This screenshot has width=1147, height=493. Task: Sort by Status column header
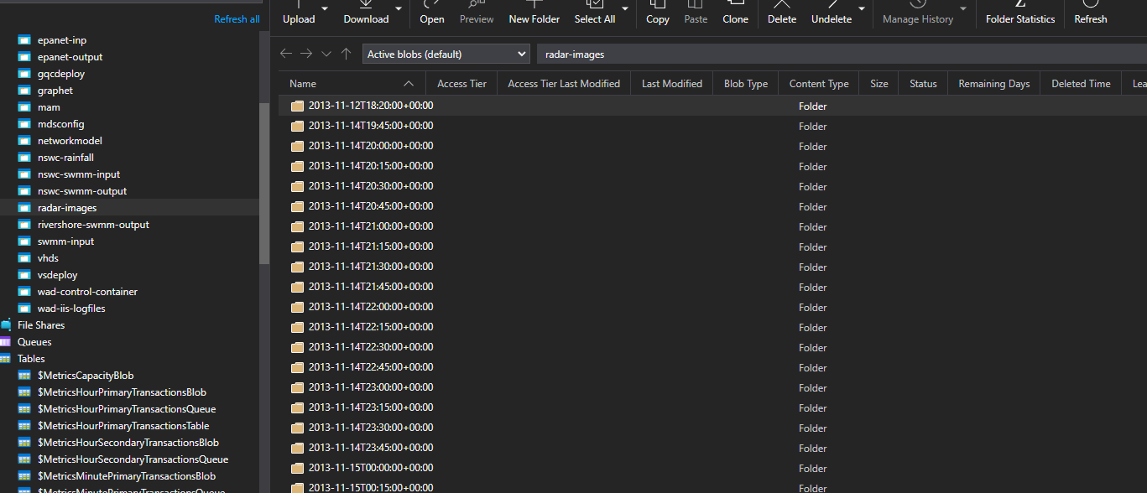(x=923, y=84)
